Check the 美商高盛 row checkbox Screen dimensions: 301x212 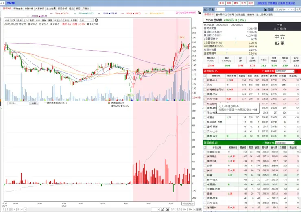pyautogui.click(x=205, y=157)
